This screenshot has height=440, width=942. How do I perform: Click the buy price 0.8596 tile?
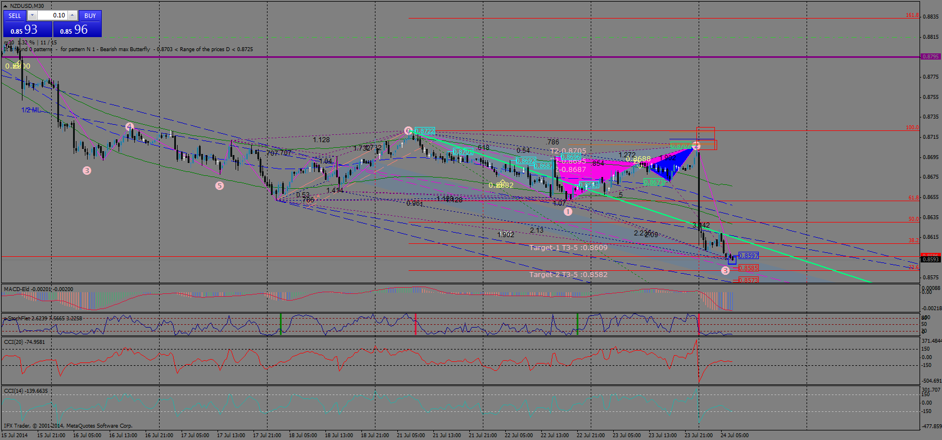pyautogui.click(x=77, y=30)
